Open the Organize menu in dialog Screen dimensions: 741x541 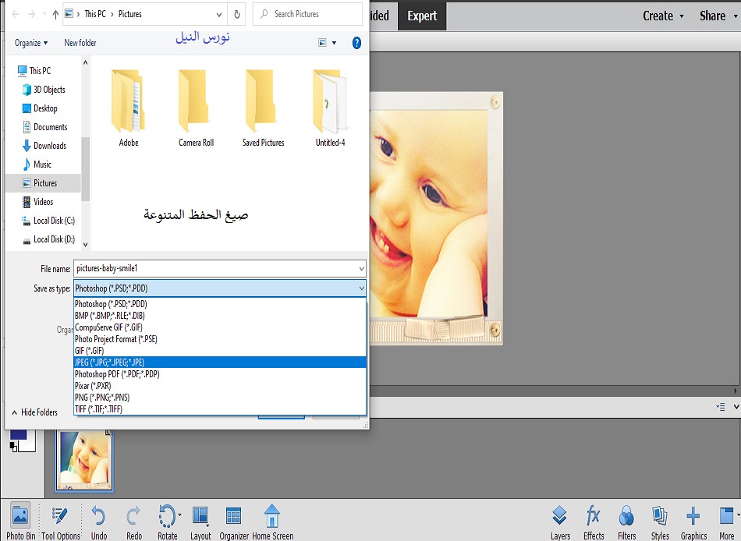pyautogui.click(x=31, y=43)
